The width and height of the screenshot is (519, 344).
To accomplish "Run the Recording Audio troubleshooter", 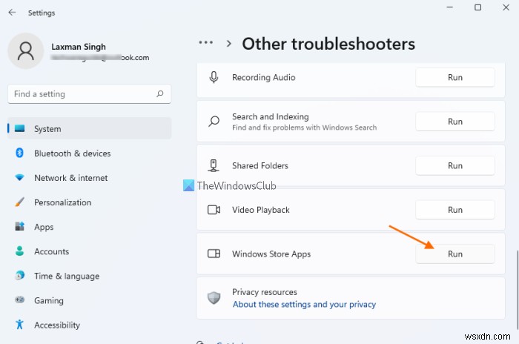I will tap(454, 77).
